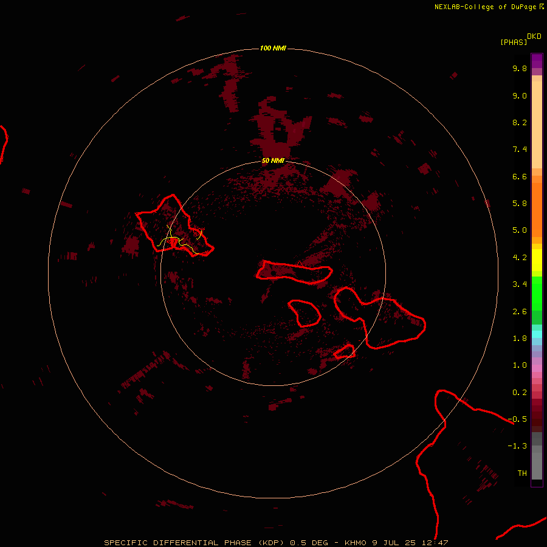547x547 pixels.
Task: Click the KHMO station identifier
Action: point(355,543)
